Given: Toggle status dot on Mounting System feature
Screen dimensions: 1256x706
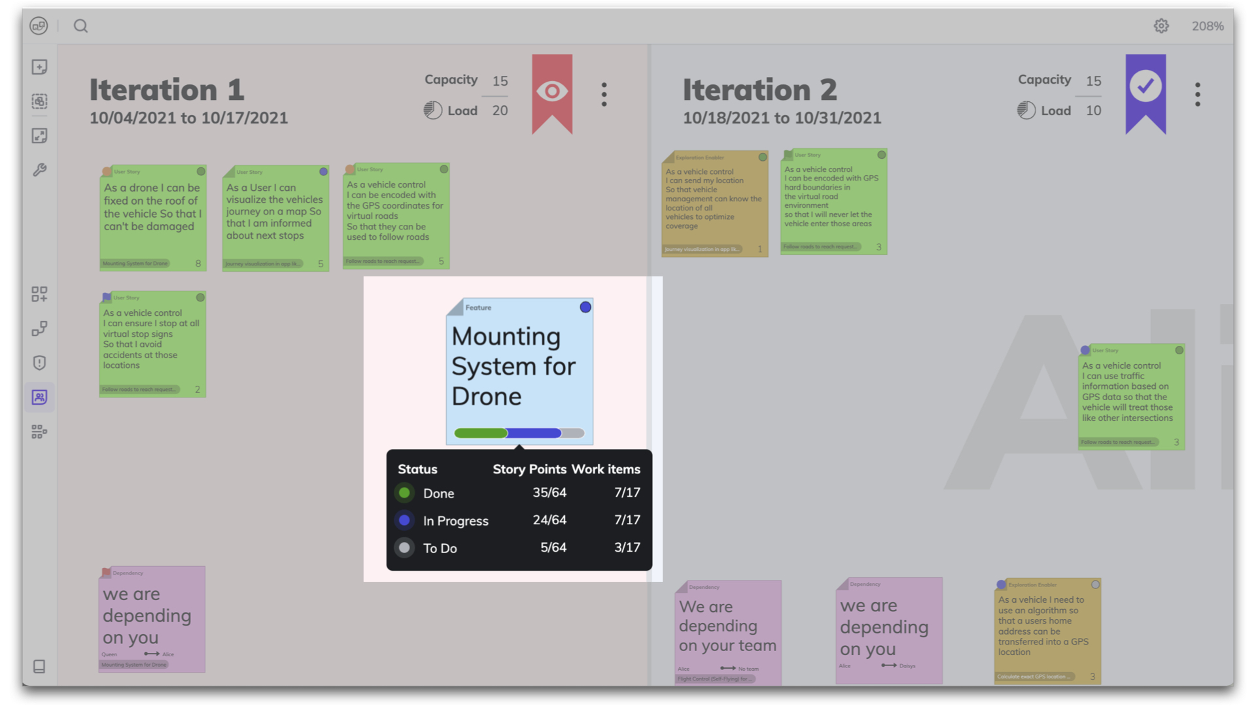Looking at the screenshot, I should [x=585, y=307].
